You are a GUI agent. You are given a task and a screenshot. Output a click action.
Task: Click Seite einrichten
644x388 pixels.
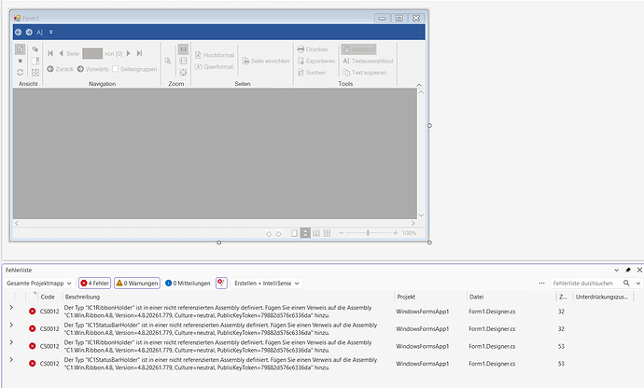click(266, 61)
